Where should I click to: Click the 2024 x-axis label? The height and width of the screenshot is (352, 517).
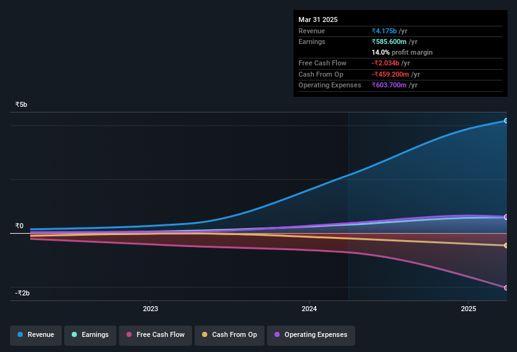click(309, 309)
